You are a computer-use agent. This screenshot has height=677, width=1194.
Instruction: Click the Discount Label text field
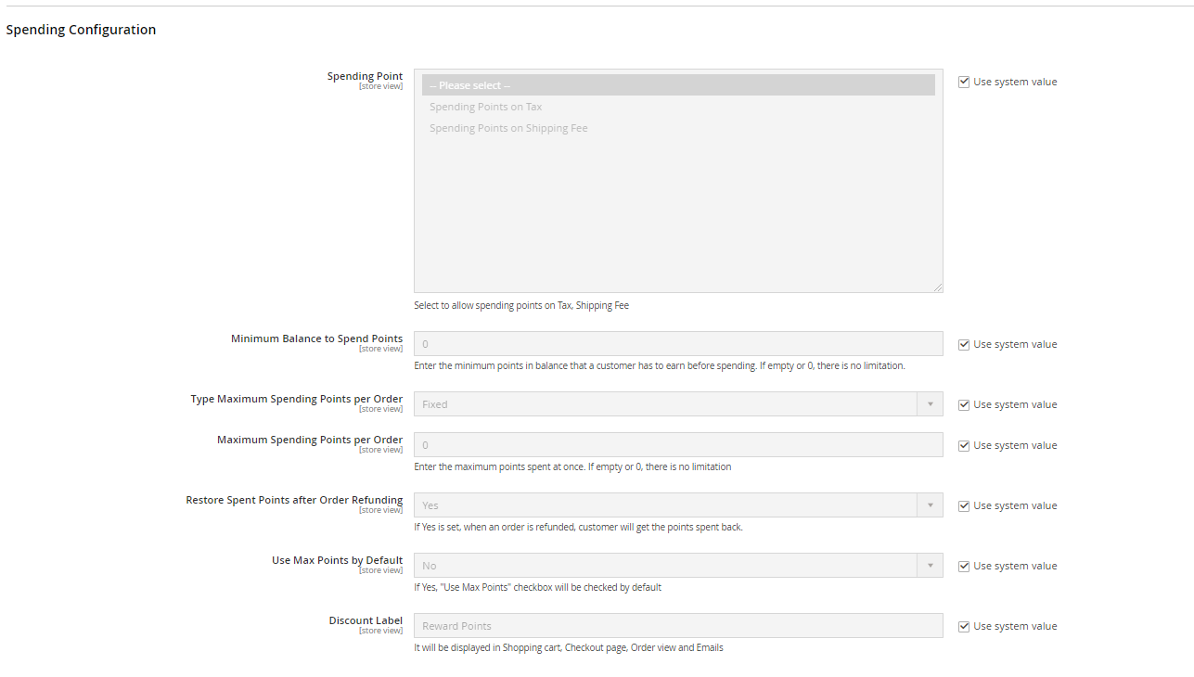coord(677,626)
